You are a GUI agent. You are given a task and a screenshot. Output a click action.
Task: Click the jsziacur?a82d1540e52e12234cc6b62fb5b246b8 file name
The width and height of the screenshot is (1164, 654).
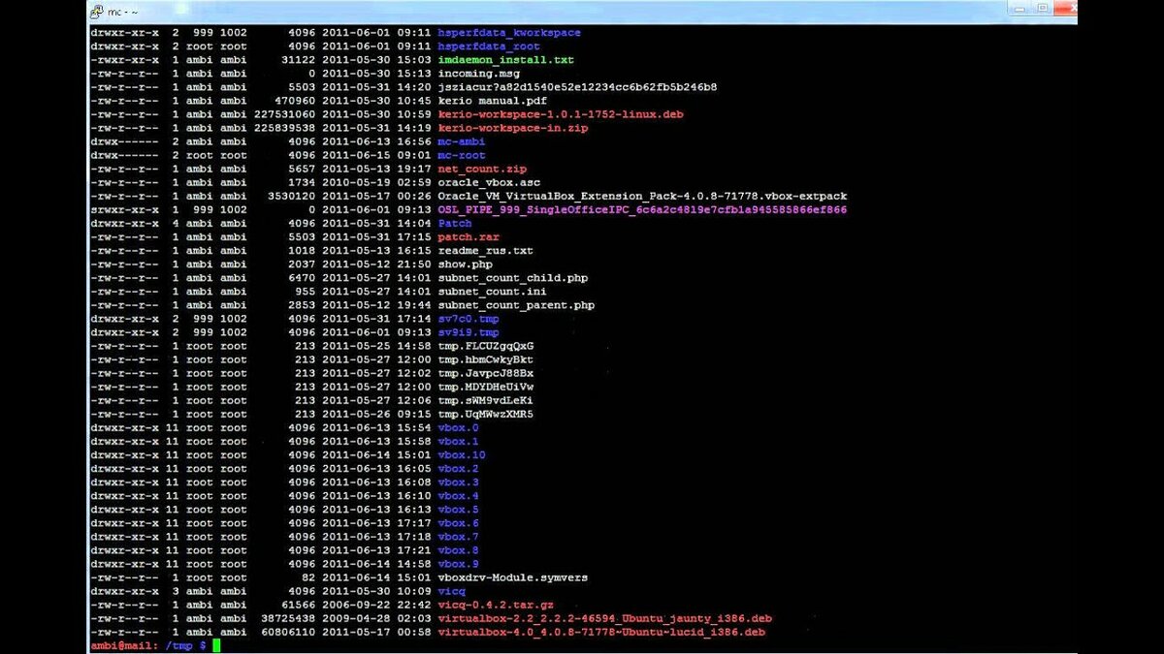click(x=577, y=87)
